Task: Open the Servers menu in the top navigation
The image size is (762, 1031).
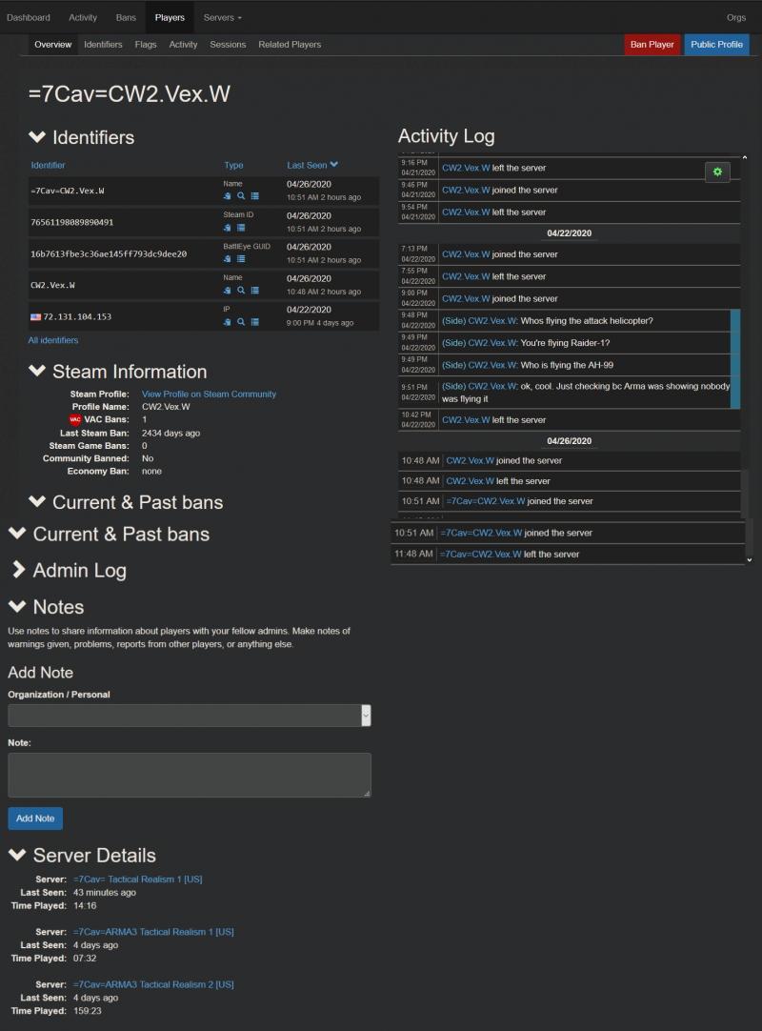Action: 222,17
